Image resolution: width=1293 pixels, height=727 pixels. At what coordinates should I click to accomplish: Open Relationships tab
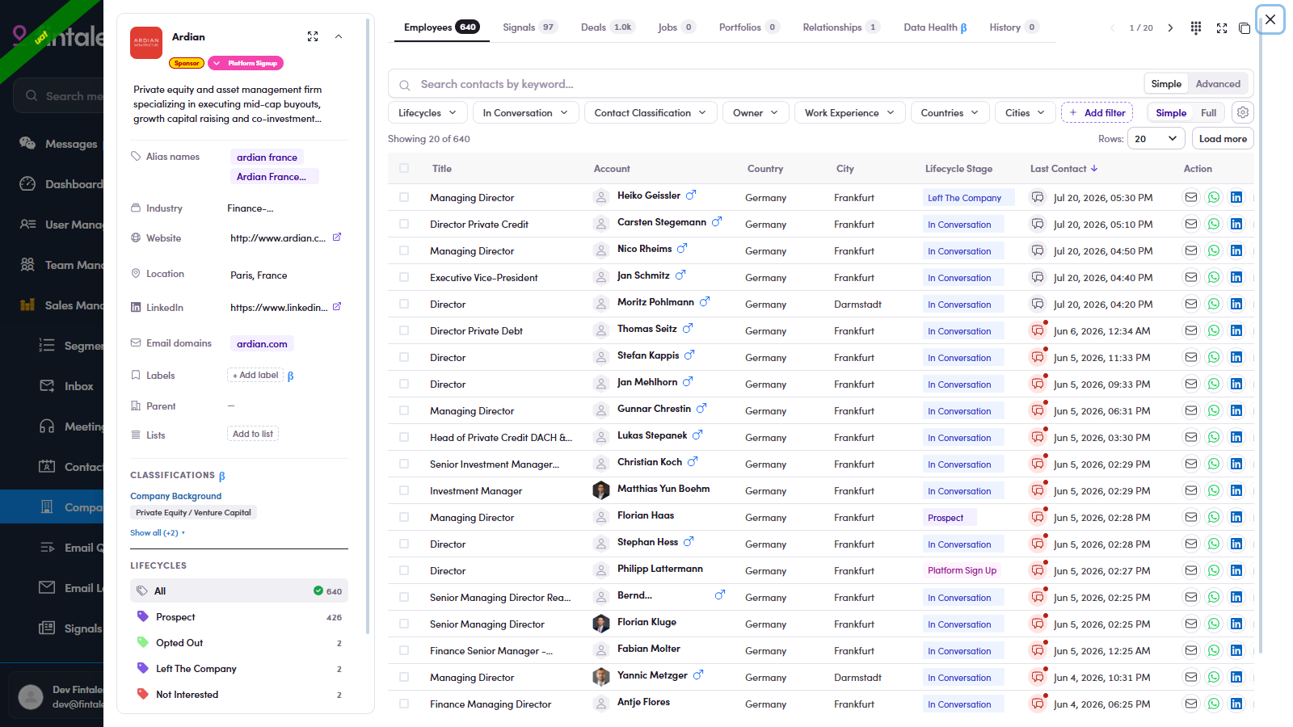[840, 27]
